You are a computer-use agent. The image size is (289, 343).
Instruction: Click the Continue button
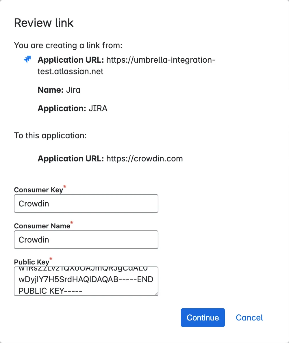pyautogui.click(x=203, y=318)
